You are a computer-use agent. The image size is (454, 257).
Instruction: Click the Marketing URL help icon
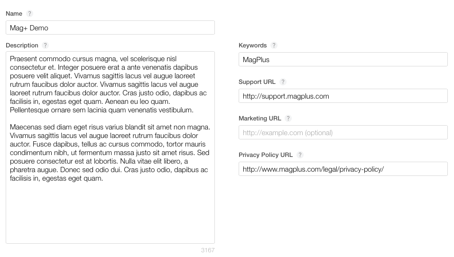pyautogui.click(x=288, y=119)
